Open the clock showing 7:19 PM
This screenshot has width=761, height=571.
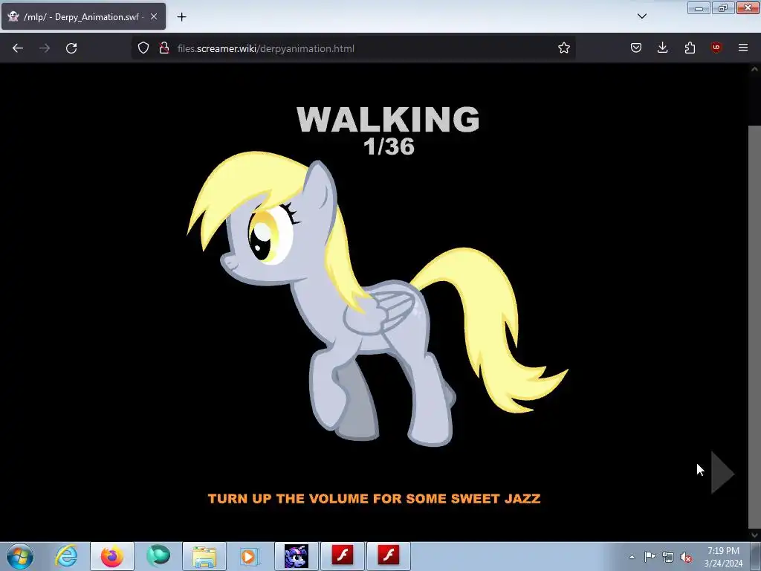[x=723, y=557]
